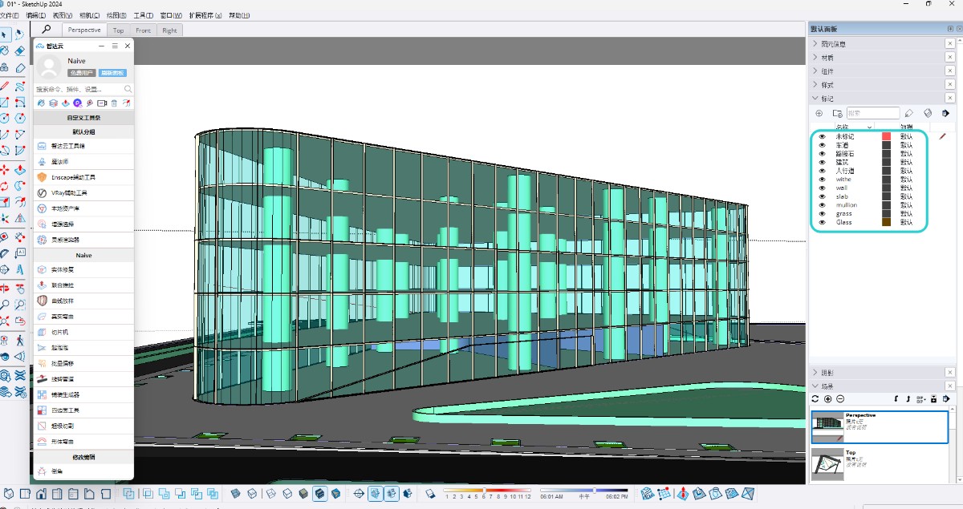Hide the mullion tag layer
The height and width of the screenshot is (509, 963).
click(x=822, y=205)
